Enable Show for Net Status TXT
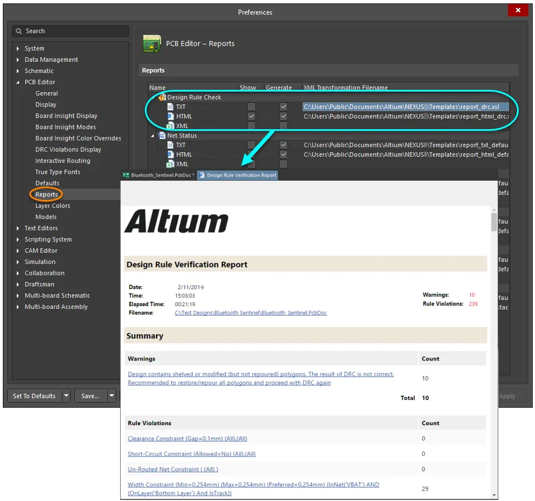The width and height of the screenshot is (535, 501). click(252, 145)
